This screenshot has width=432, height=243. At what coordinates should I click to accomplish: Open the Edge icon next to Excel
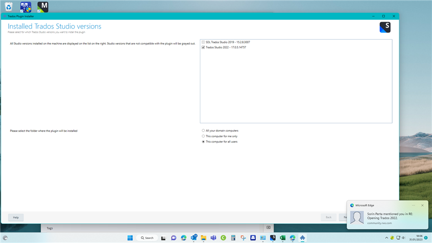point(293,238)
